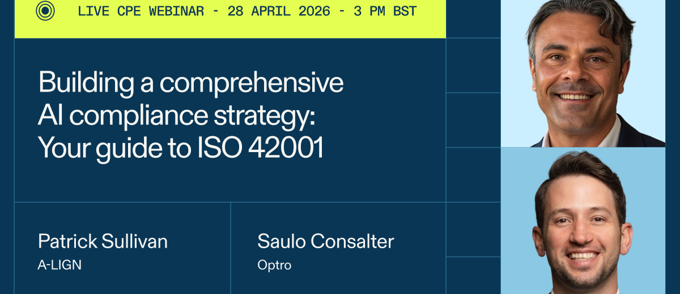
Task: Click the Optro company label
Action: [x=274, y=265]
